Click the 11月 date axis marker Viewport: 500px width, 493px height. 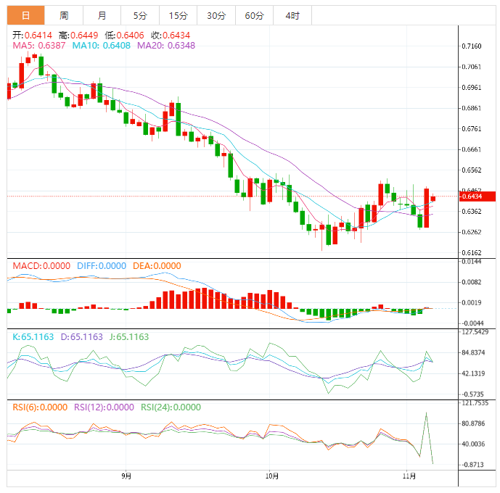(x=409, y=476)
